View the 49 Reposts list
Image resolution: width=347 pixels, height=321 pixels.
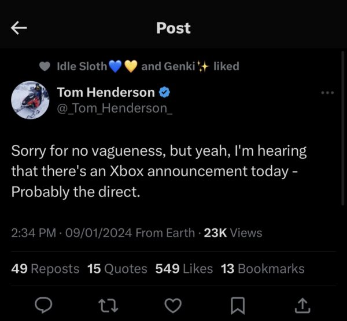(45, 268)
